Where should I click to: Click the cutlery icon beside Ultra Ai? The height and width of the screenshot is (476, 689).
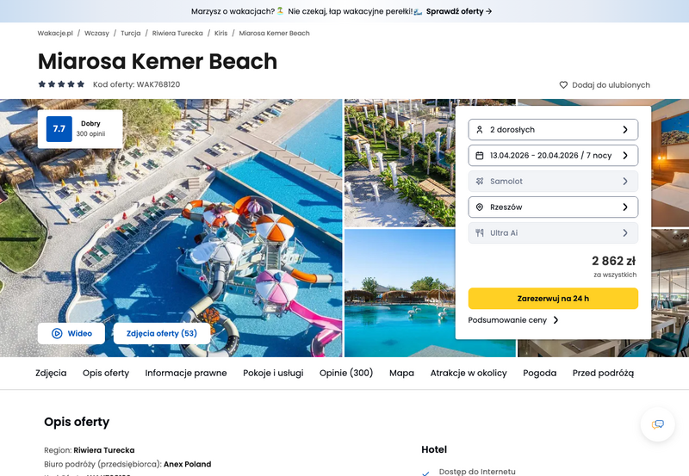pos(480,232)
